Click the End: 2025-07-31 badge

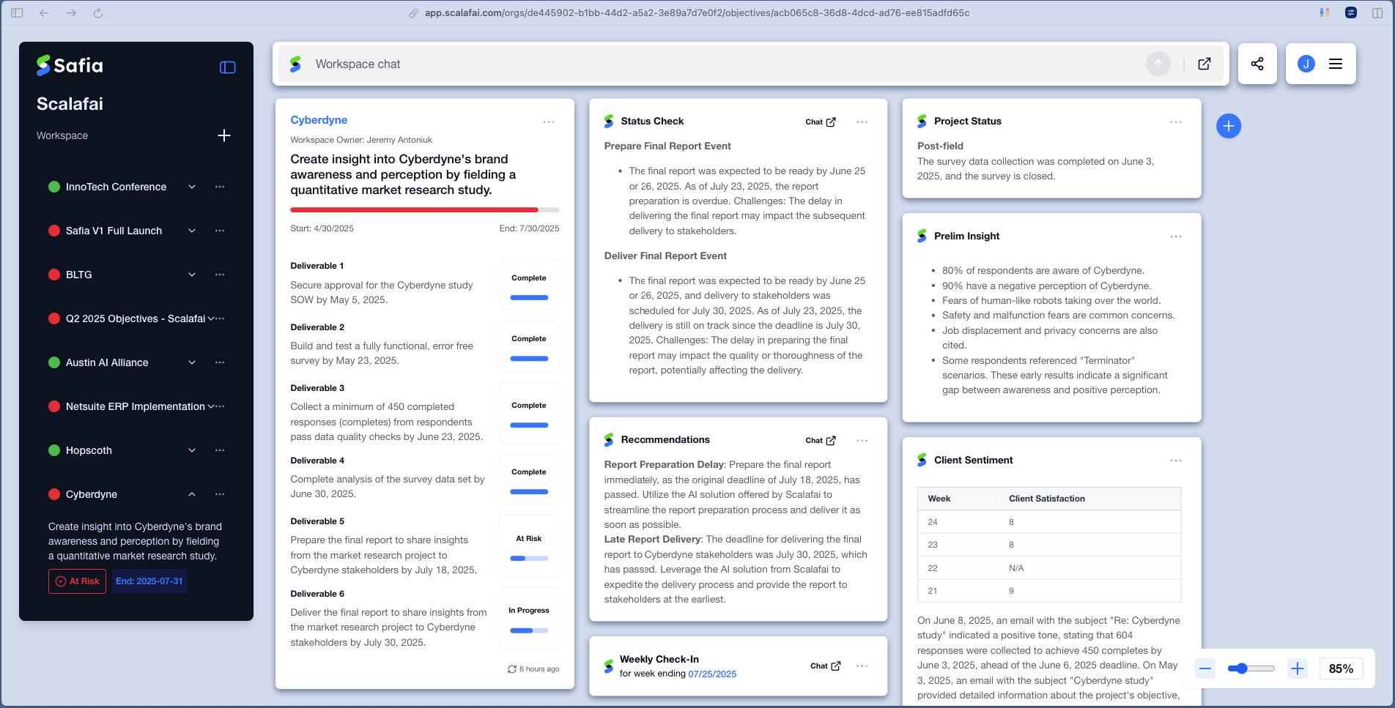pos(149,581)
